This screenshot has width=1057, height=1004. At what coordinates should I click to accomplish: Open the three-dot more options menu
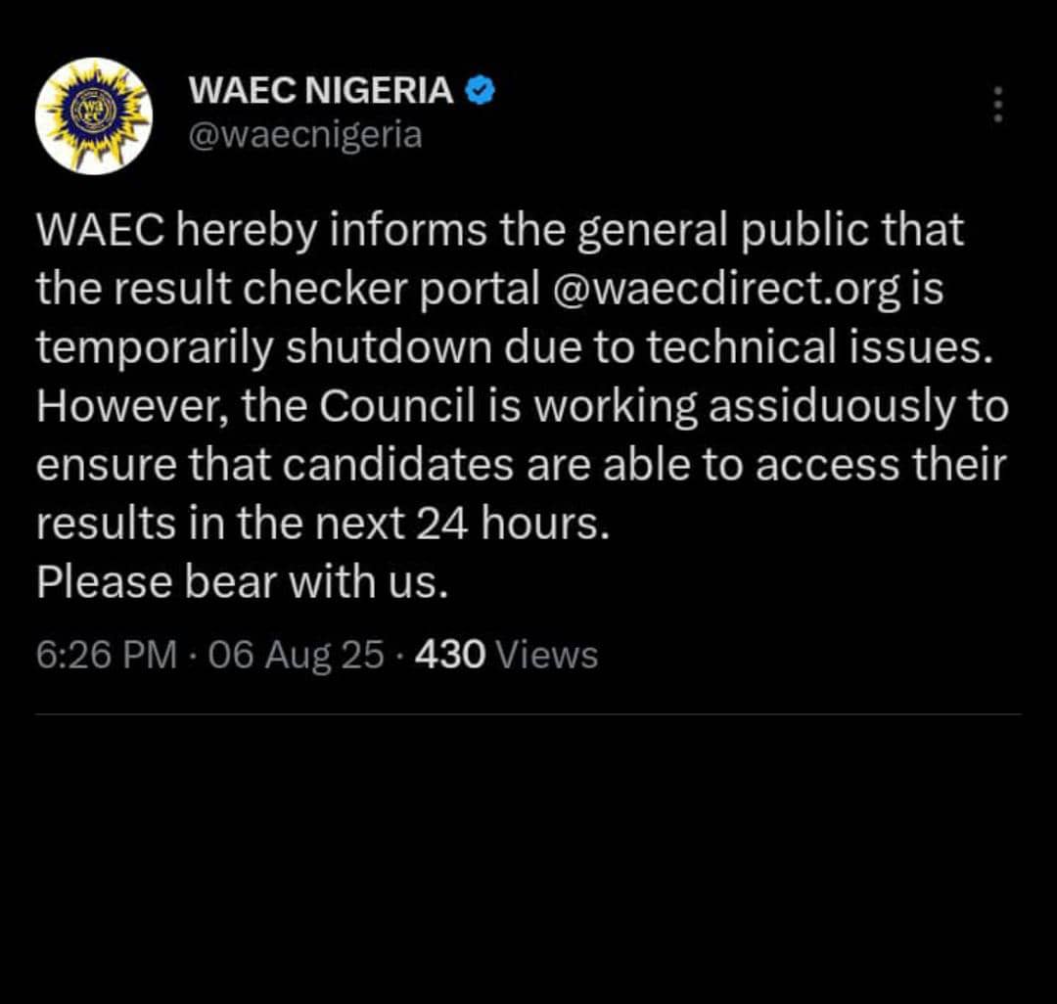coord(998,105)
